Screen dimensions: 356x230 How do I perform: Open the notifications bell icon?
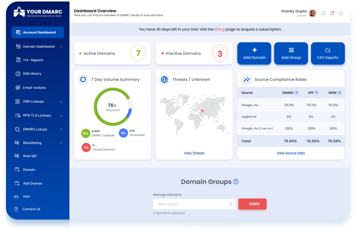[x=332, y=13]
